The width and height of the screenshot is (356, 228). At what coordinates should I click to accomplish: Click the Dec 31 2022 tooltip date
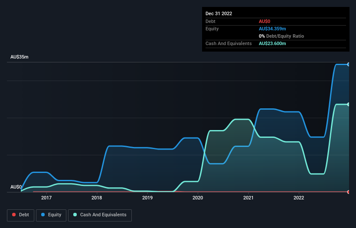click(x=219, y=13)
